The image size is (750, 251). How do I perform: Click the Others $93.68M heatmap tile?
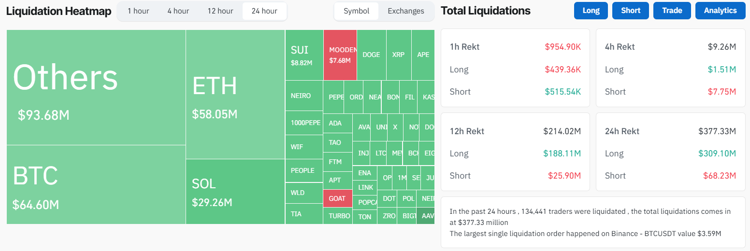96,87
